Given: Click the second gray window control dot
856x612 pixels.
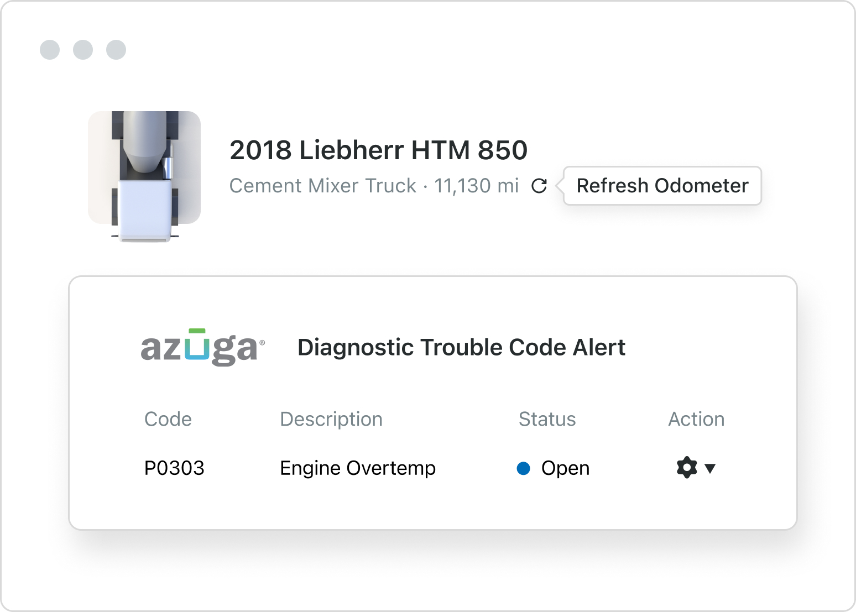Looking at the screenshot, I should (83, 50).
